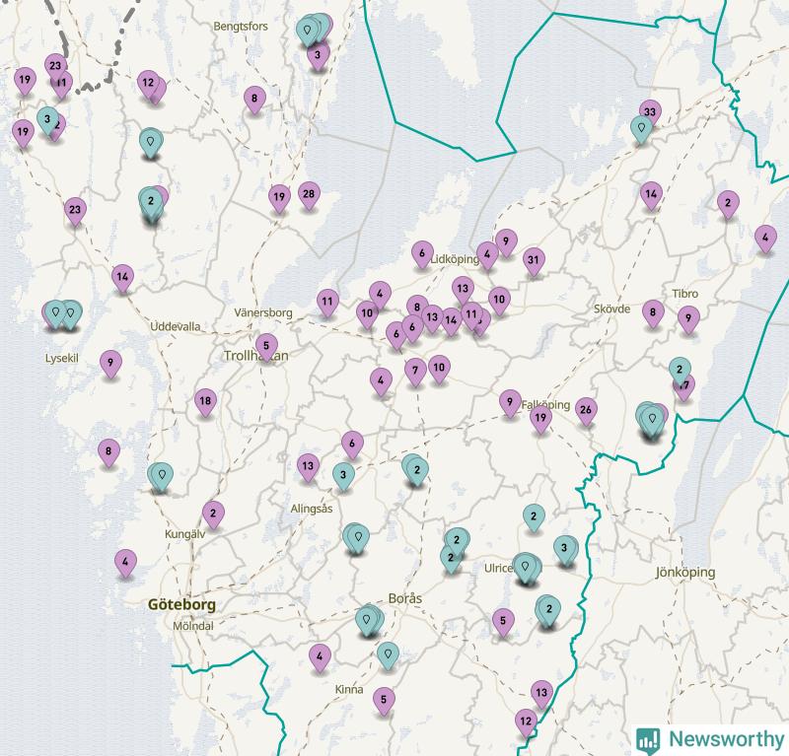Select the 9 marker below Tibro
This screenshot has width=789, height=756.
(x=688, y=319)
